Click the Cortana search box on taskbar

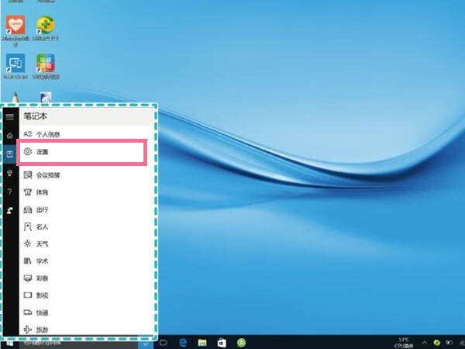click(78, 344)
